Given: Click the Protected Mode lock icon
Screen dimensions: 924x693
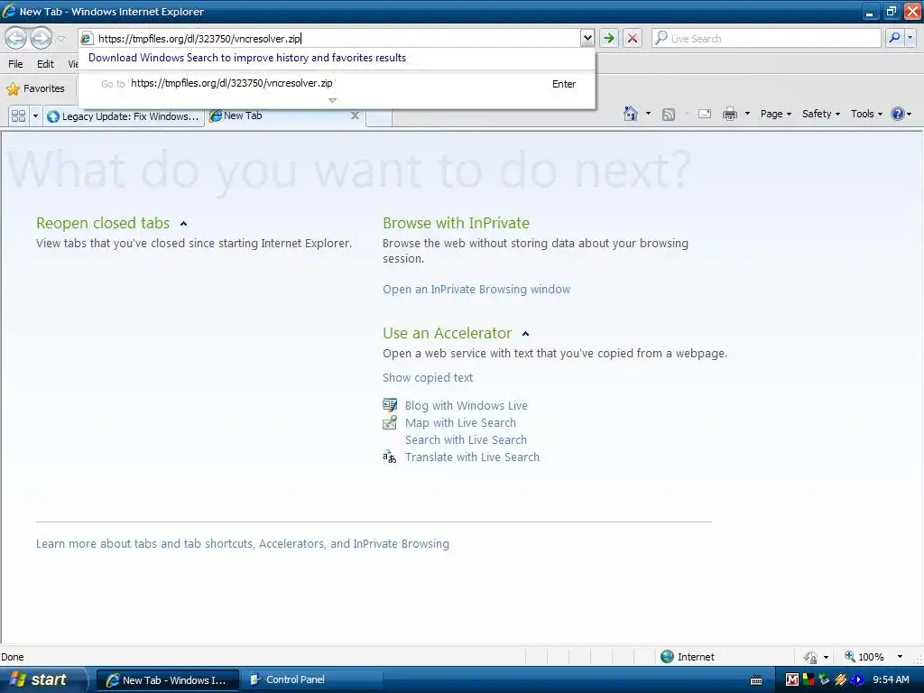Looking at the screenshot, I should coord(811,657).
